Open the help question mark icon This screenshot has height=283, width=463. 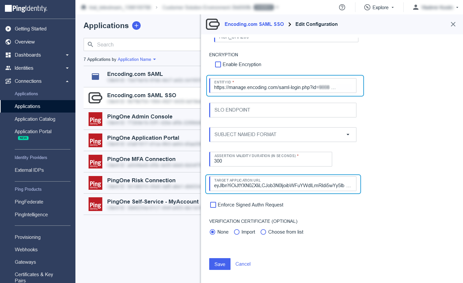(342, 7)
